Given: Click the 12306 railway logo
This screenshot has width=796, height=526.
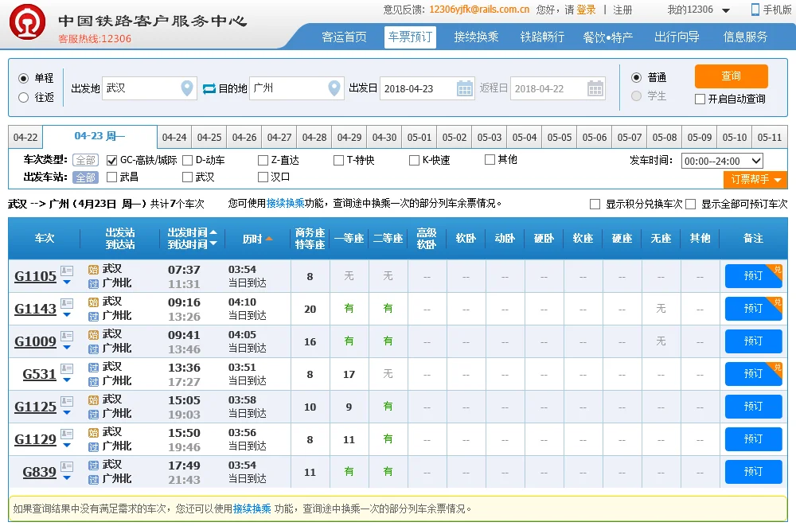Looking at the screenshot, I should click(28, 20).
